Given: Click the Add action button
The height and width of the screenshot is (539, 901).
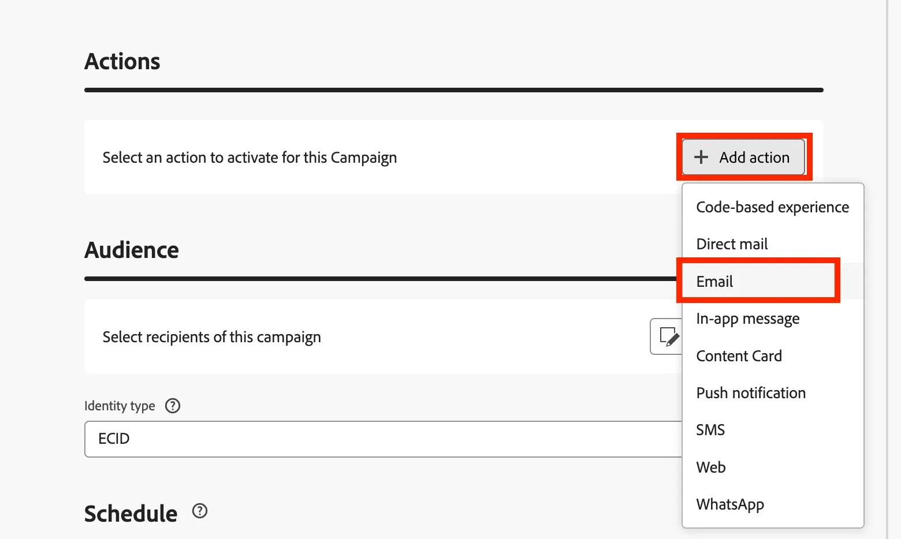Looking at the screenshot, I should [x=743, y=157].
